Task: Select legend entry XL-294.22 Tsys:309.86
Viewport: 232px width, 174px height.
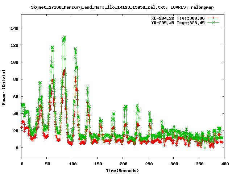Action: (178, 18)
